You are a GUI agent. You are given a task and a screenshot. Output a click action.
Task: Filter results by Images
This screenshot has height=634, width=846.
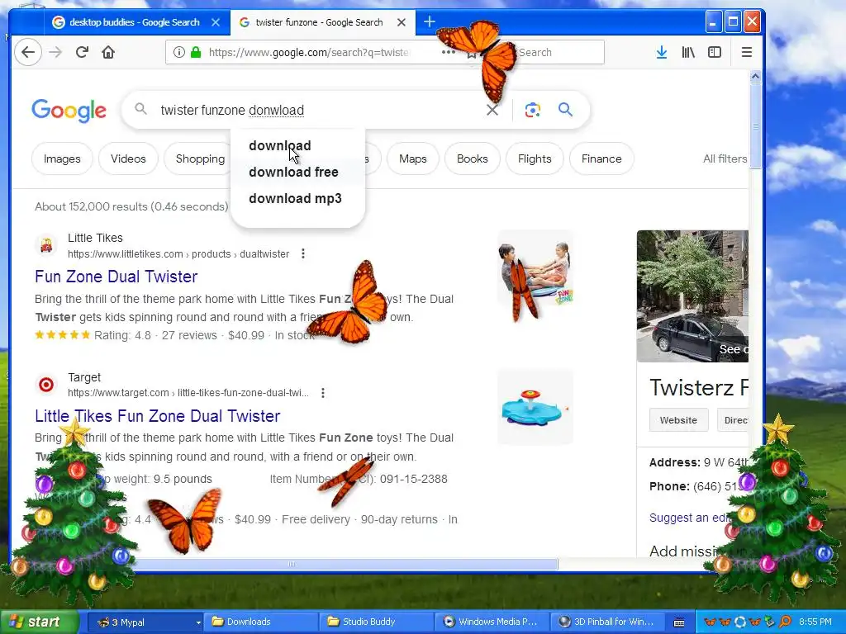62,158
